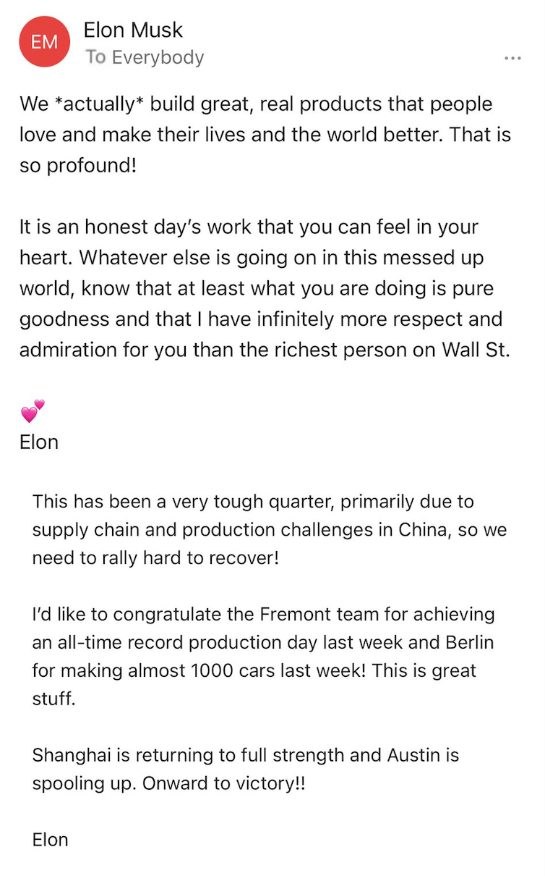This screenshot has width=545, height=876.
Task: Open the three-dot more options menu
Action: point(512,59)
